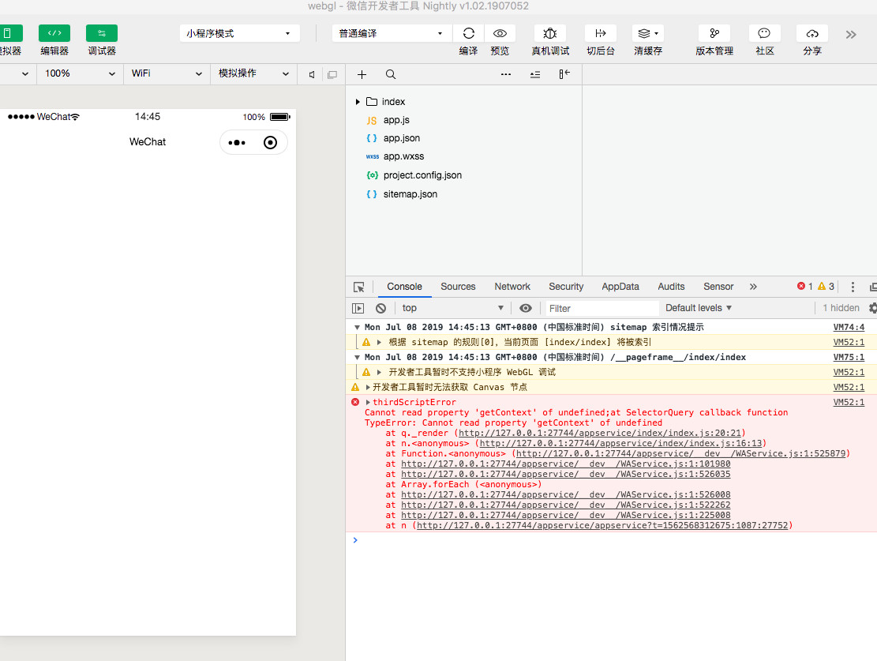
Task: Show more toolbar items chevron
Action: [x=851, y=35]
